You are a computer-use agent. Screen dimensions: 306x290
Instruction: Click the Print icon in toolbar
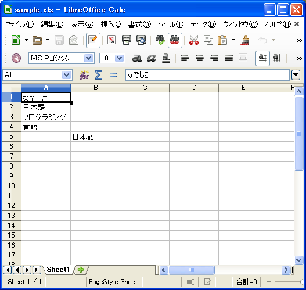pyautogui.click(x=127, y=40)
